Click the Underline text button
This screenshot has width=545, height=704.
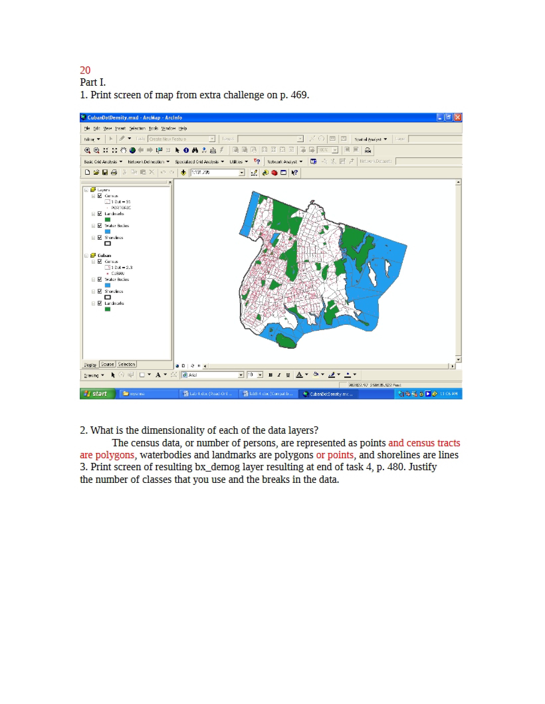(x=288, y=375)
